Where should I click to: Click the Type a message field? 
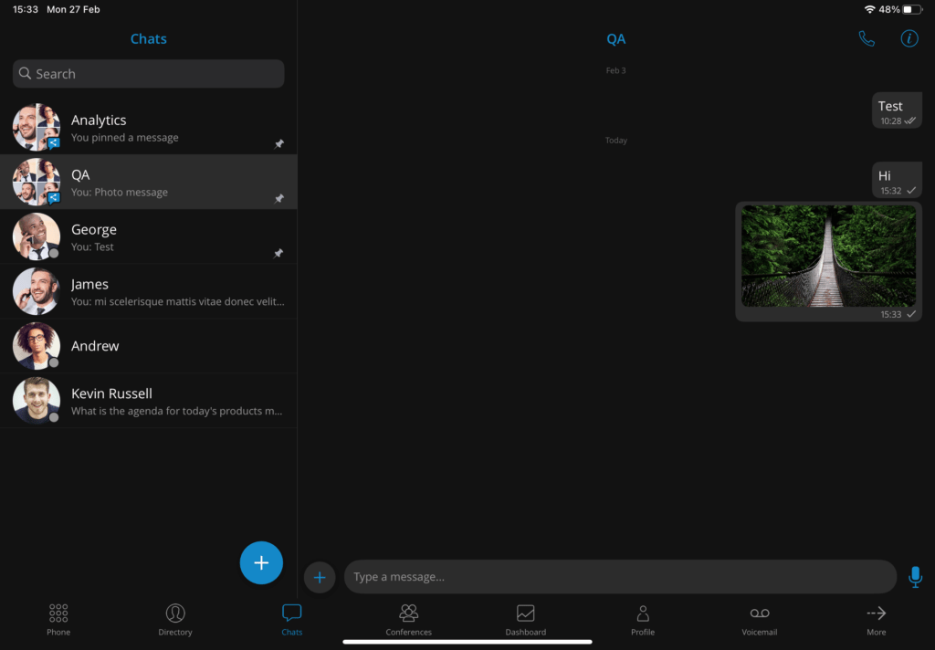tap(620, 577)
